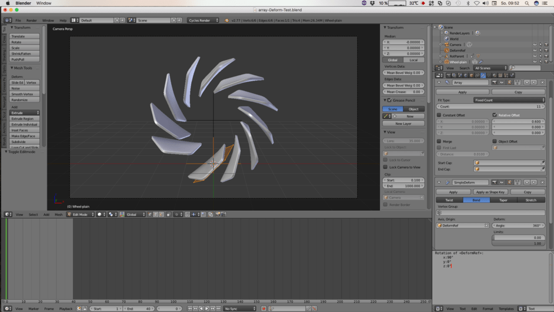Open the Cycles Render engine dropdown
This screenshot has width=554, height=312.
click(x=203, y=20)
